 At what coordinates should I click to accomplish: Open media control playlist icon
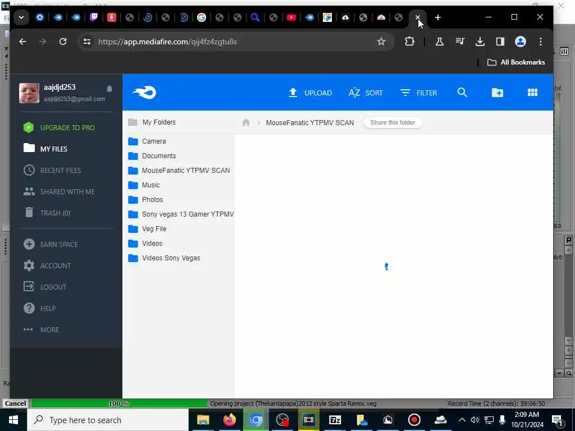[x=460, y=42]
